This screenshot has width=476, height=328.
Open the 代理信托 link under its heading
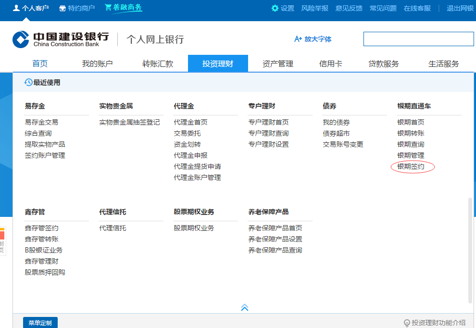(113, 228)
